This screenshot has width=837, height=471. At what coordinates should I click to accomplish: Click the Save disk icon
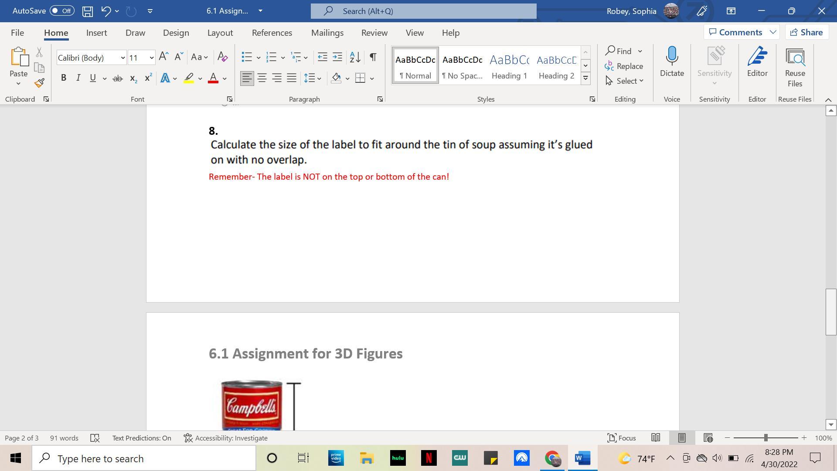point(88,11)
